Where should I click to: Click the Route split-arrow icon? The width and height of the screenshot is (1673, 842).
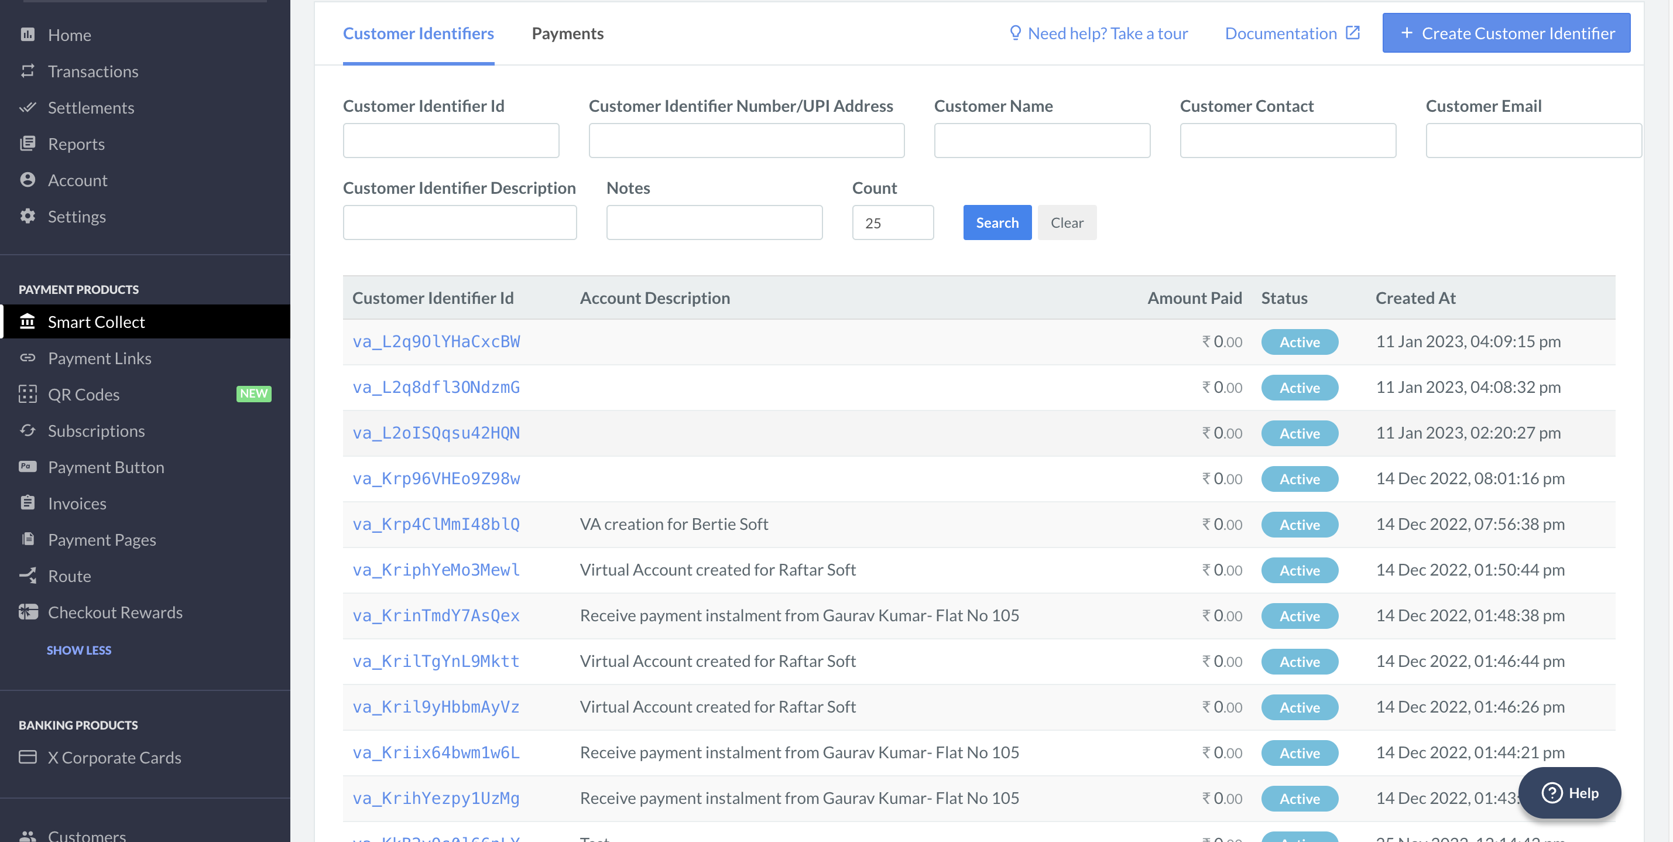point(28,576)
